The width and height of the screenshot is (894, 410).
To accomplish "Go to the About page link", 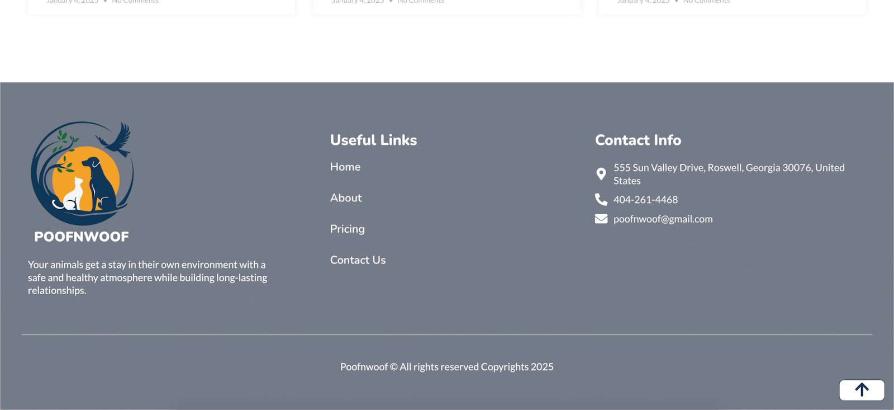I will click(346, 198).
